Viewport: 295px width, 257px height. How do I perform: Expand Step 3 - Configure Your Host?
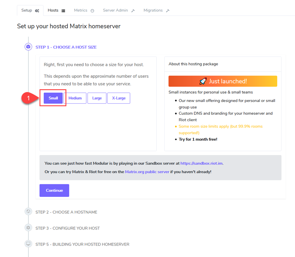tap(68, 228)
